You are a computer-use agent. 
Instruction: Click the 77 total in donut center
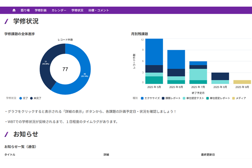65,69
